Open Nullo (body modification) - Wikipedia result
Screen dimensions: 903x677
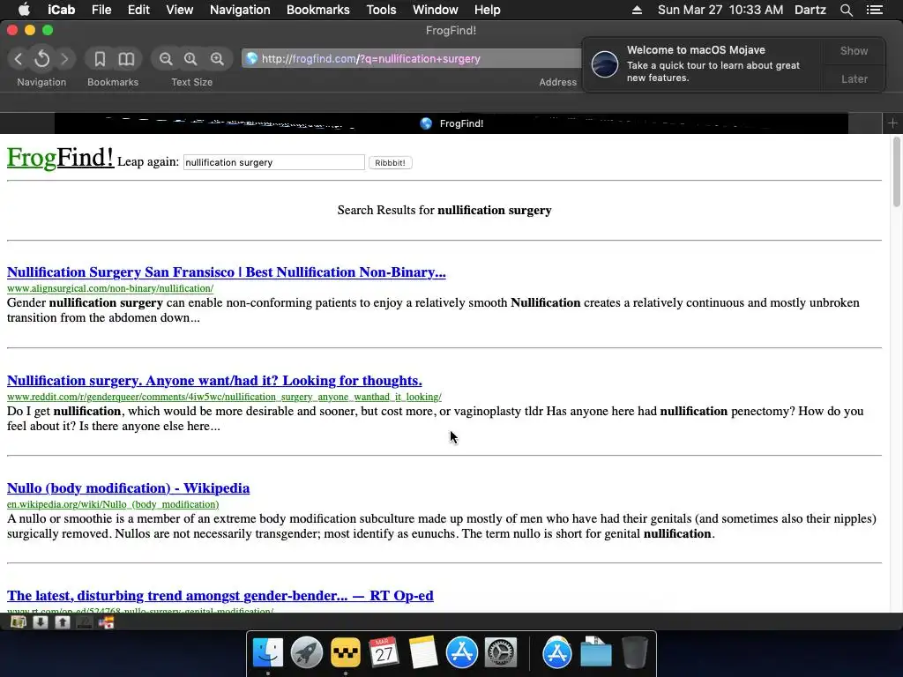tap(129, 488)
